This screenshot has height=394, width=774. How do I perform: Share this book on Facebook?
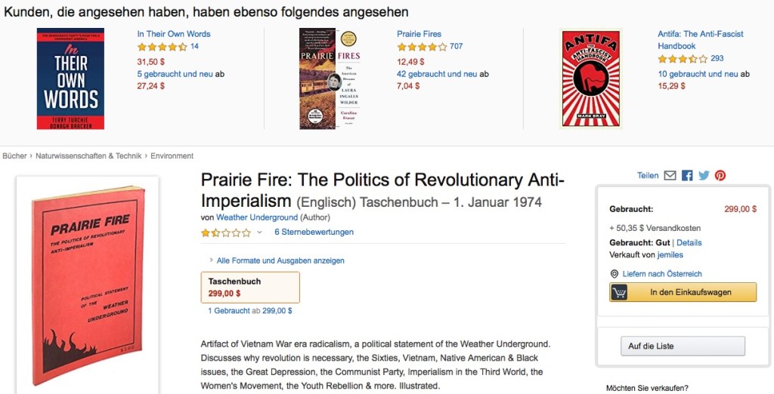pos(687,175)
